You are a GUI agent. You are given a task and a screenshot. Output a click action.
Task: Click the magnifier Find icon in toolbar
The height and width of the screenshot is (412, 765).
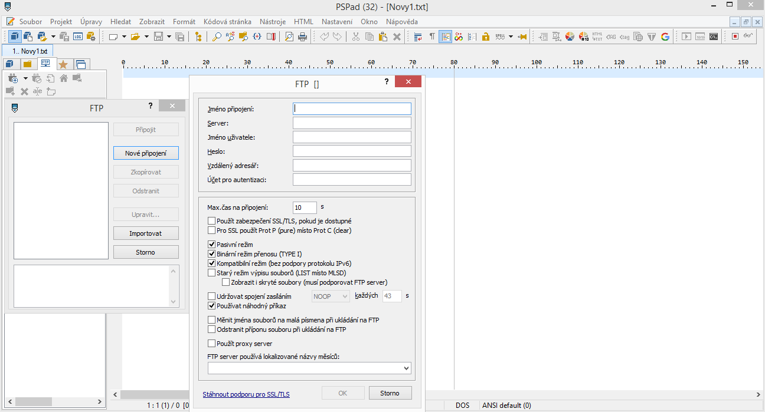(217, 37)
